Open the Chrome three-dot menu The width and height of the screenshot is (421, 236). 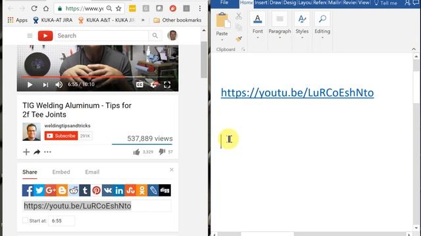pos(200,9)
